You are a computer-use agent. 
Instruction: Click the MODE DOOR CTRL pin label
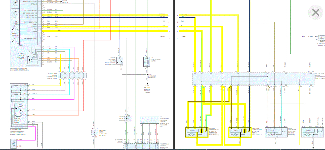click(x=30, y=22)
